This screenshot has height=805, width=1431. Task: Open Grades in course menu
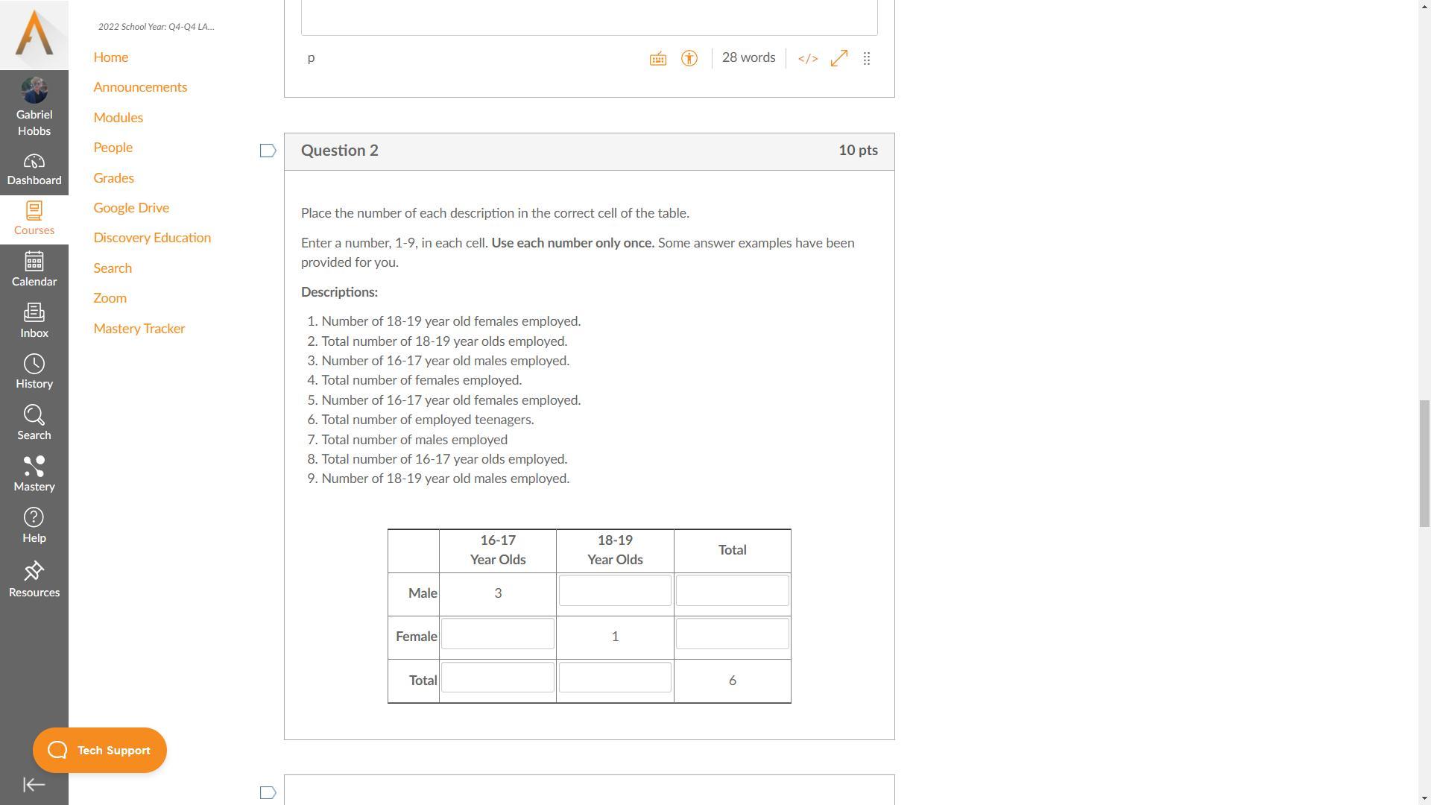113,178
